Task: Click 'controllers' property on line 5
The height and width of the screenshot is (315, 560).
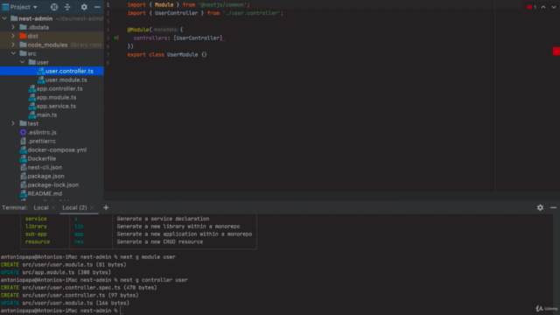Action: 150,38
